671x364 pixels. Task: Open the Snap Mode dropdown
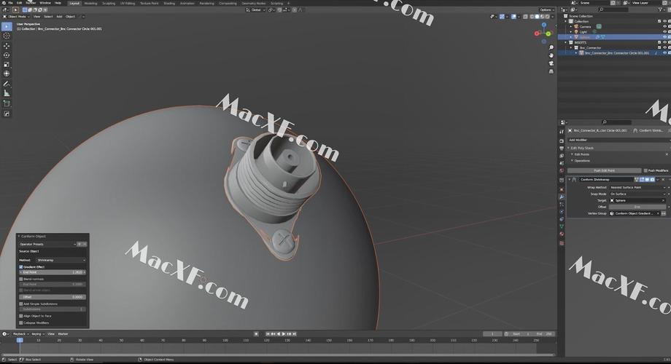pyautogui.click(x=638, y=194)
